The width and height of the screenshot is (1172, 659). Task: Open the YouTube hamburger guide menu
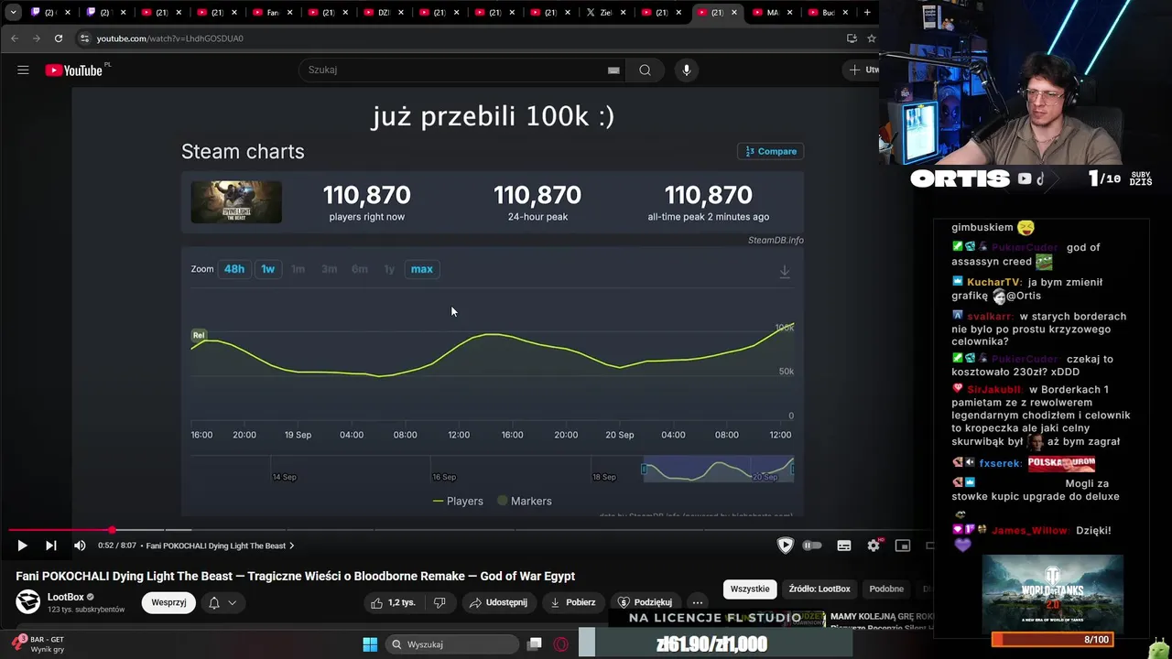tap(23, 70)
